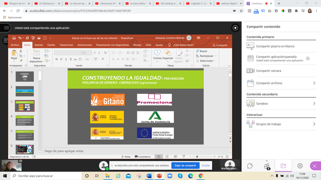Open PowerPoint from the Windows taskbar
Screen dimensions: 321x180
[159, 176]
